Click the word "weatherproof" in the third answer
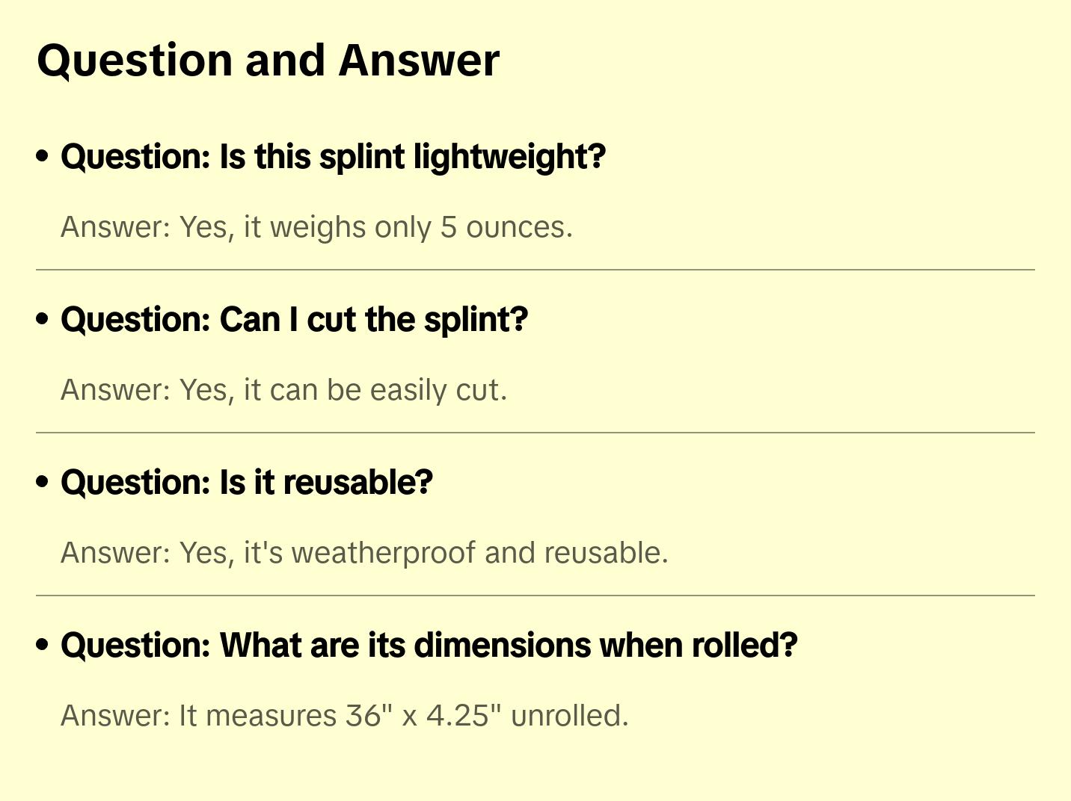 pos(384,553)
